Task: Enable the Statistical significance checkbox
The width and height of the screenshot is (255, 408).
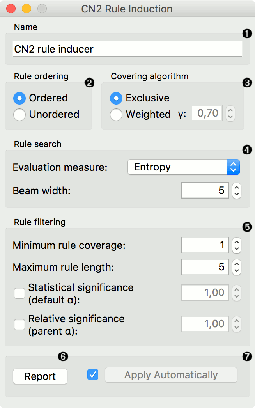Action: [x=19, y=293]
